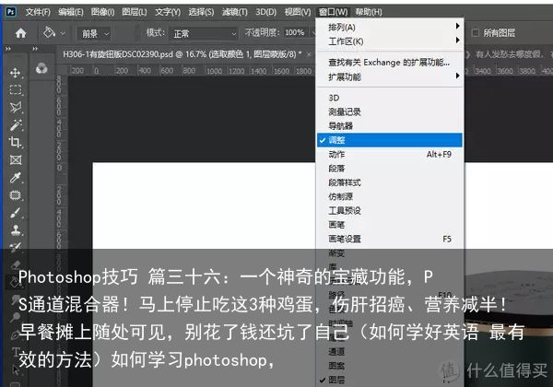Viewport: 553px width, 387px height.
Task: Select the Clone Stamp tool
Action: [16, 230]
